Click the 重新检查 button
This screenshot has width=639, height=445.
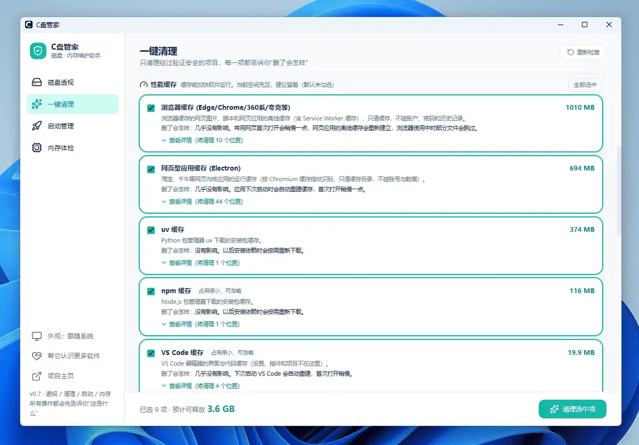coord(583,52)
